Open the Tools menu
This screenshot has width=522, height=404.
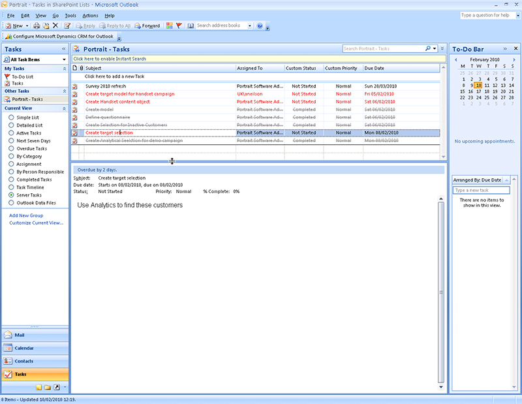pos(70,16)
